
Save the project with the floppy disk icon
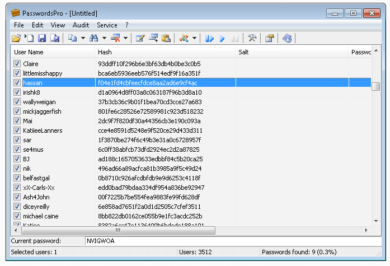[42, 38]
